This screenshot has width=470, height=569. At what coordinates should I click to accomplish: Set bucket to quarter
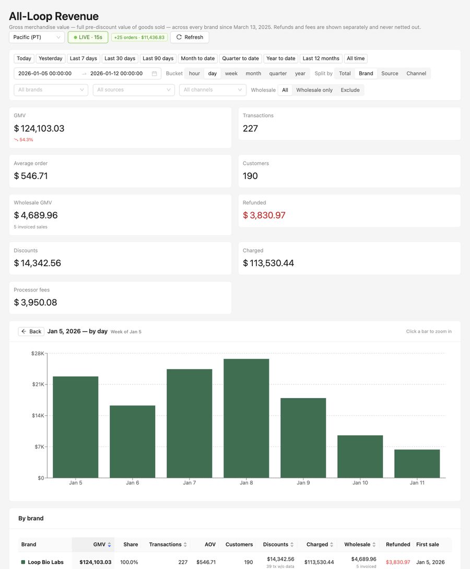(x=278, y=73)
